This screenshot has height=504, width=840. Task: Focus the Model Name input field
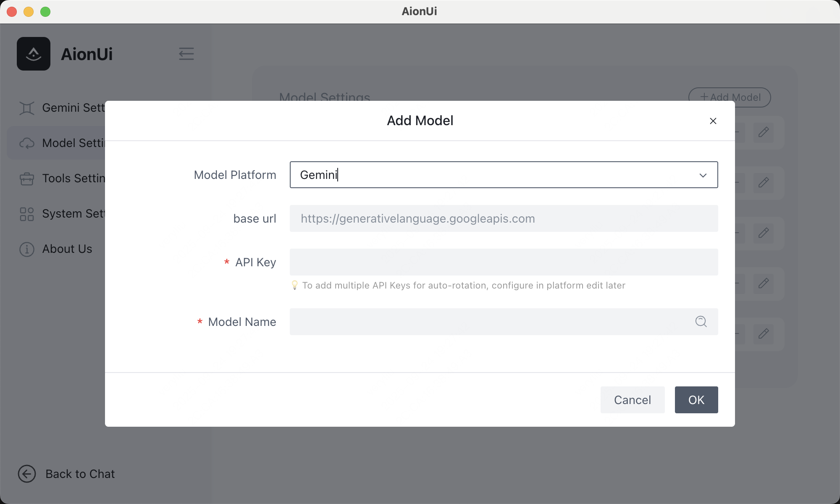504,322
